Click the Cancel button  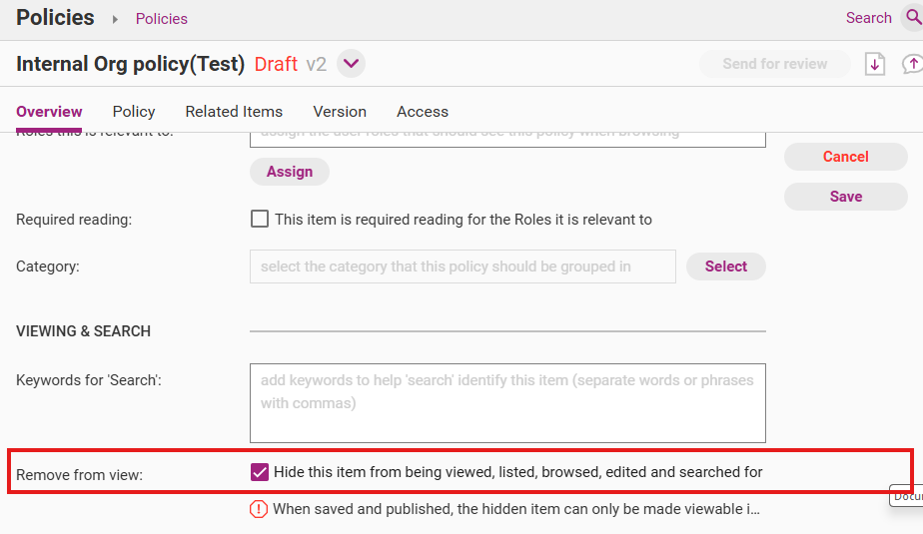[x=845, y=157]
